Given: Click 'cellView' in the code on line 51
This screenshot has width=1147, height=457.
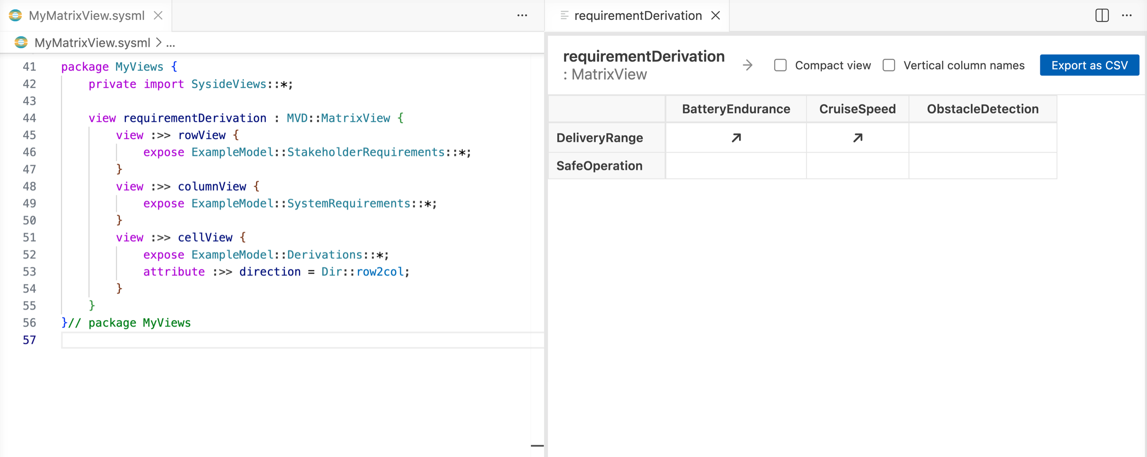Looking at the screenshot, I should tap(205, 238).
